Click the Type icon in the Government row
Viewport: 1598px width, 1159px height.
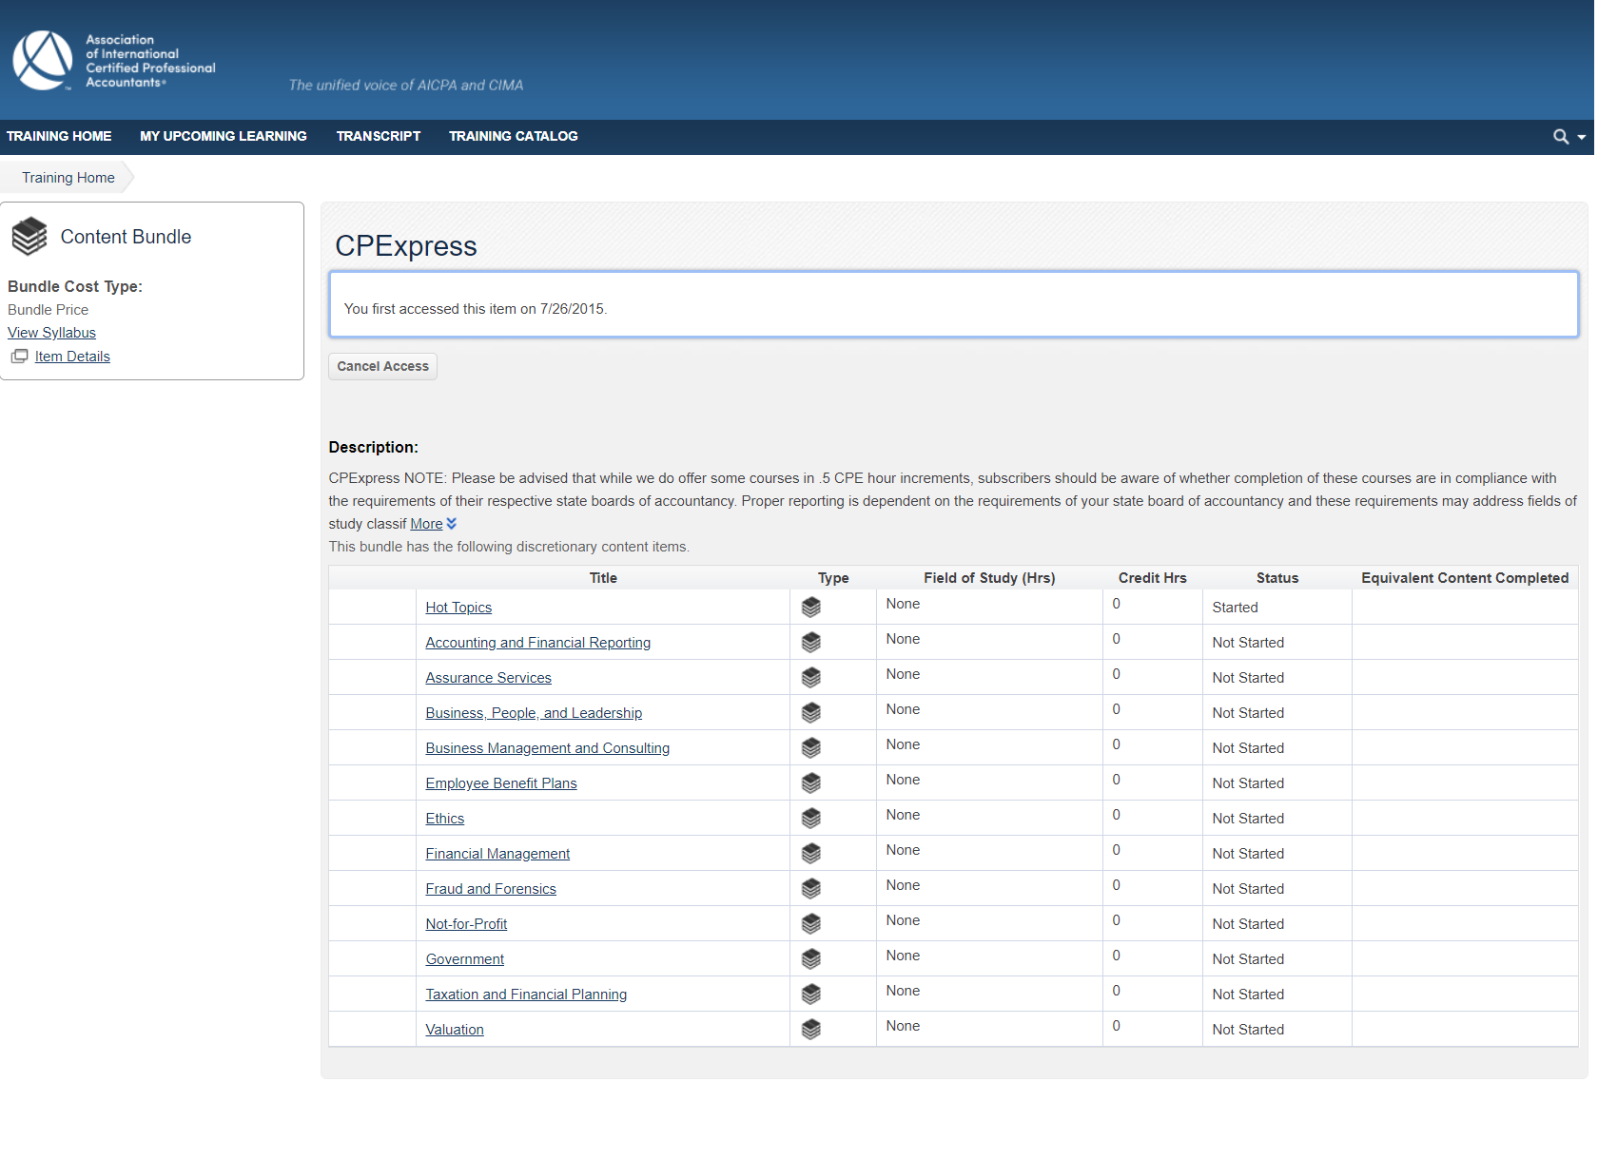811,958
